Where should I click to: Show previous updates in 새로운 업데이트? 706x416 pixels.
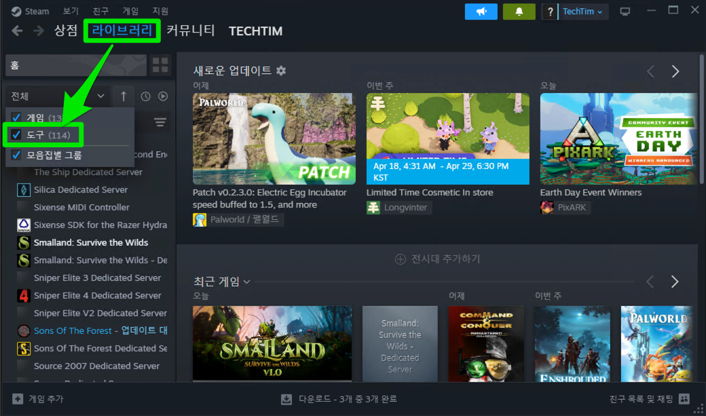point(650,71)
